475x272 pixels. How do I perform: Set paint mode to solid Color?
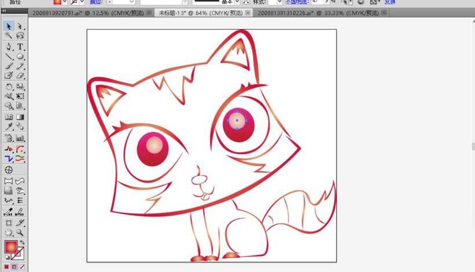6,267
